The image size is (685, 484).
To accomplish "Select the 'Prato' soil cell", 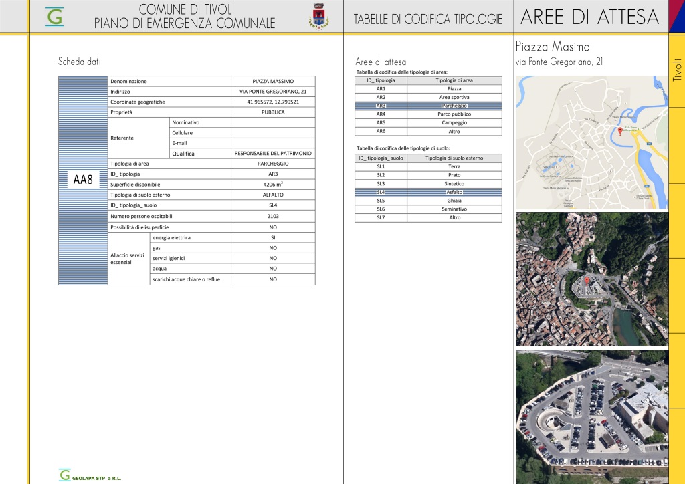I will click(454, 175).
